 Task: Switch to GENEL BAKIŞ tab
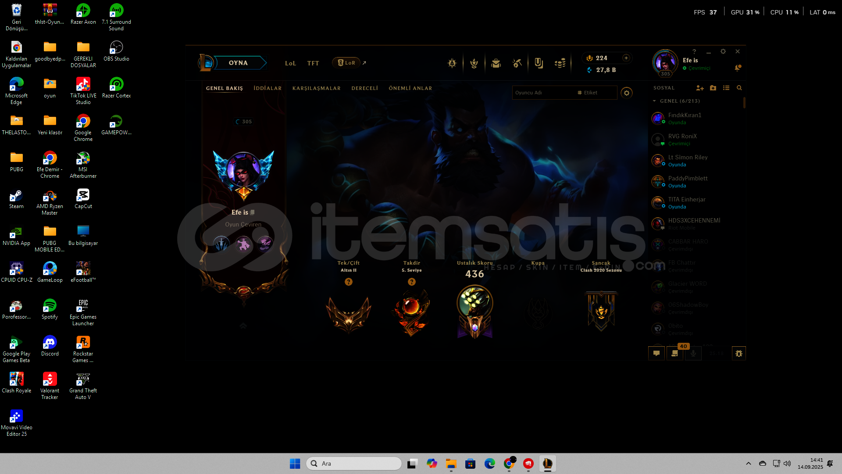[x=225, y=88]
